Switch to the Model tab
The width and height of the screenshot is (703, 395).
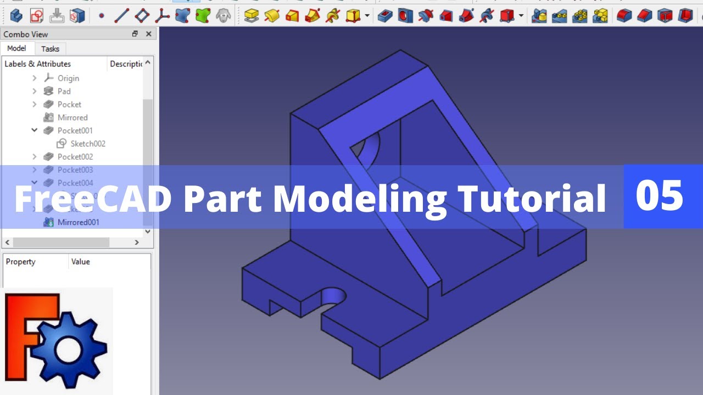pos(16,48)
